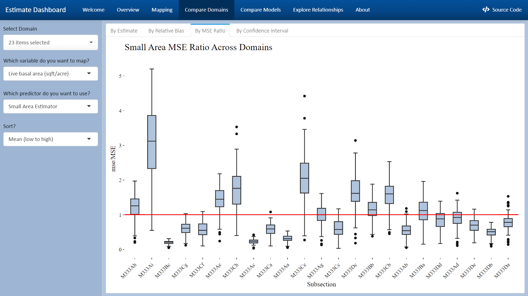This screenshot has height=296, width=528.
Task: Click the highest outlier point of M333Ce
Action: [304, 96]
